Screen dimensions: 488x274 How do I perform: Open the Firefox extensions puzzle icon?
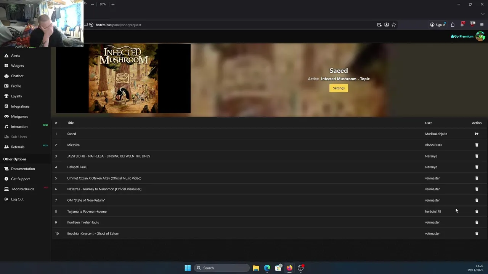point(452,25)
